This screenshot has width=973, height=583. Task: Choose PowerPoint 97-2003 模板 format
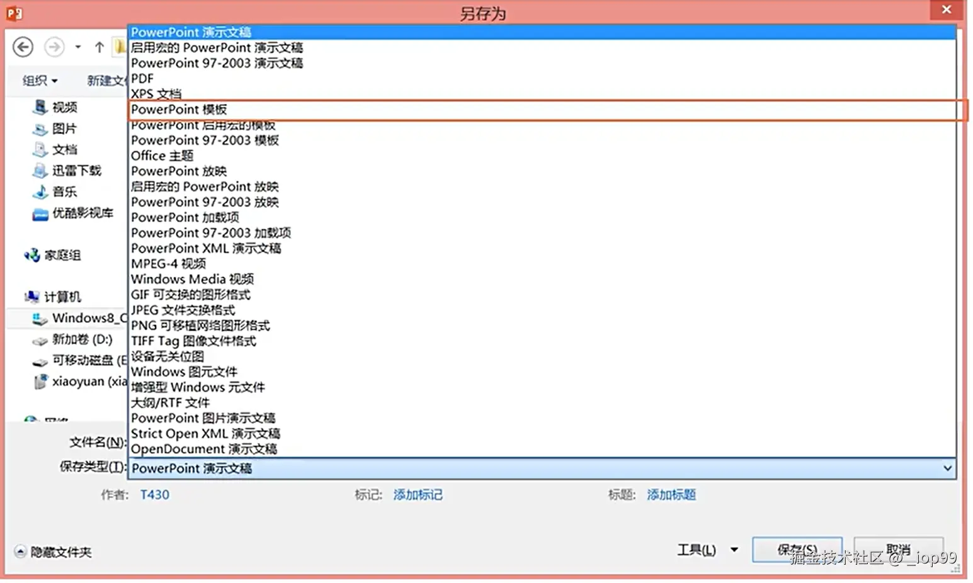click(x=542, y=140)
